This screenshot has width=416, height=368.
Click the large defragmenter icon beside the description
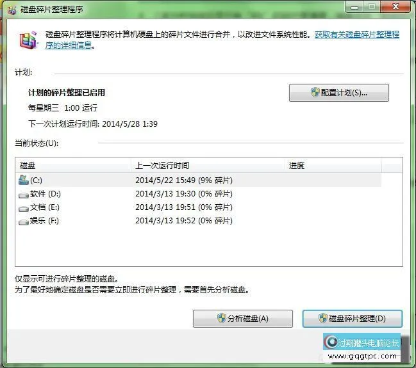pos(26,41)
